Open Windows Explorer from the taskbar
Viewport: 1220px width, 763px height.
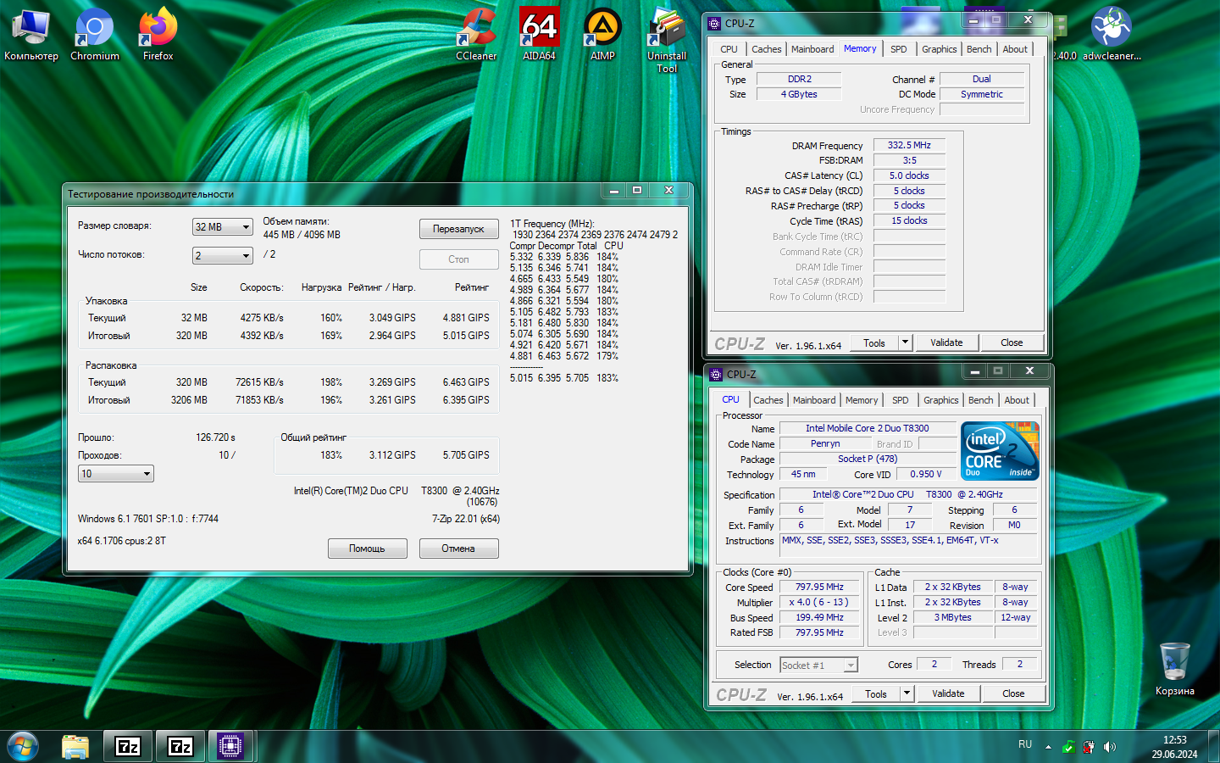(x=75, y=746)
